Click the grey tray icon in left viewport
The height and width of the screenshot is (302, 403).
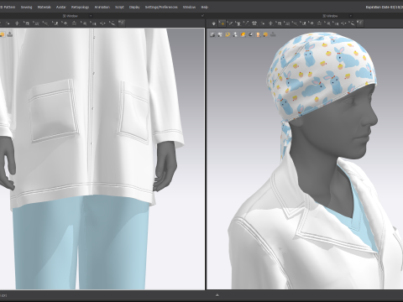[x=10, y=34]
